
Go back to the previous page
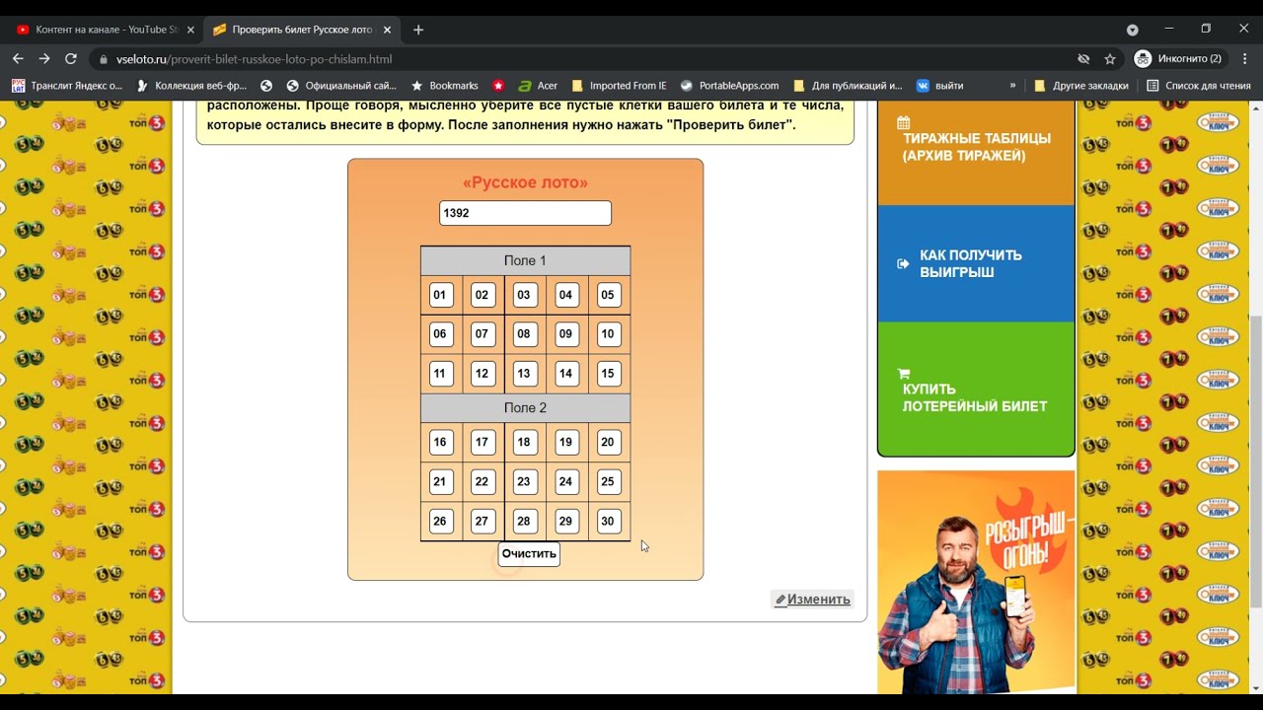18,59
